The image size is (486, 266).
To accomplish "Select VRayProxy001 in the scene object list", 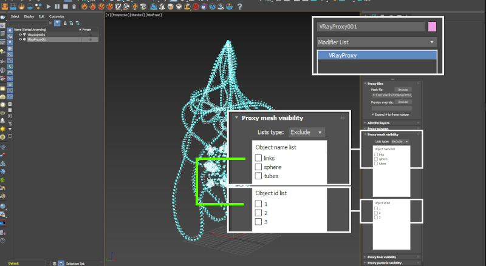I will [x=38, y=39].
